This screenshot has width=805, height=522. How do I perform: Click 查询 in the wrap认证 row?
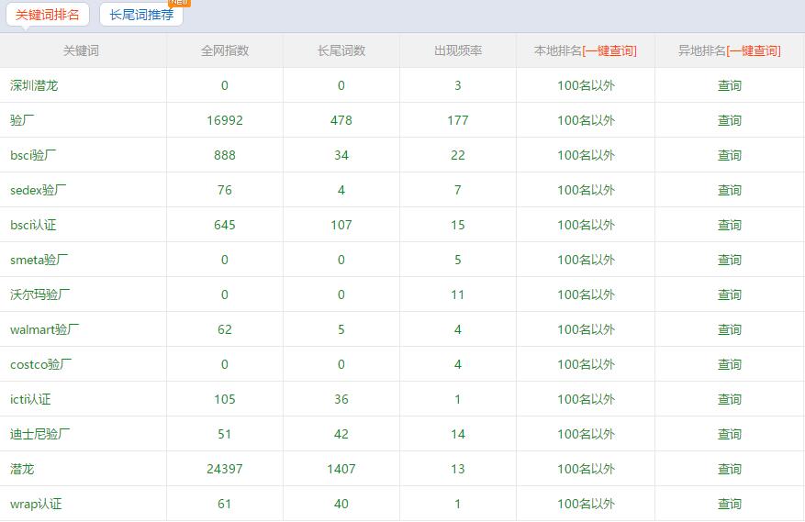point(730,505)
